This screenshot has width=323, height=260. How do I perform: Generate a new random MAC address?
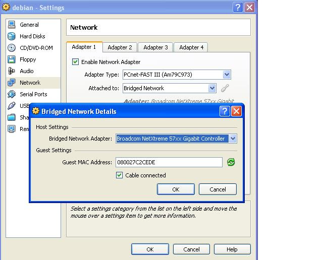tap(231, 162)
